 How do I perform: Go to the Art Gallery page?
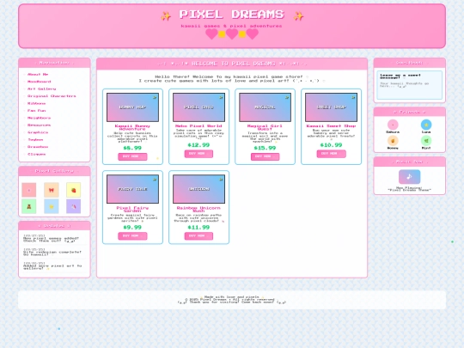[x=41, y=89]
